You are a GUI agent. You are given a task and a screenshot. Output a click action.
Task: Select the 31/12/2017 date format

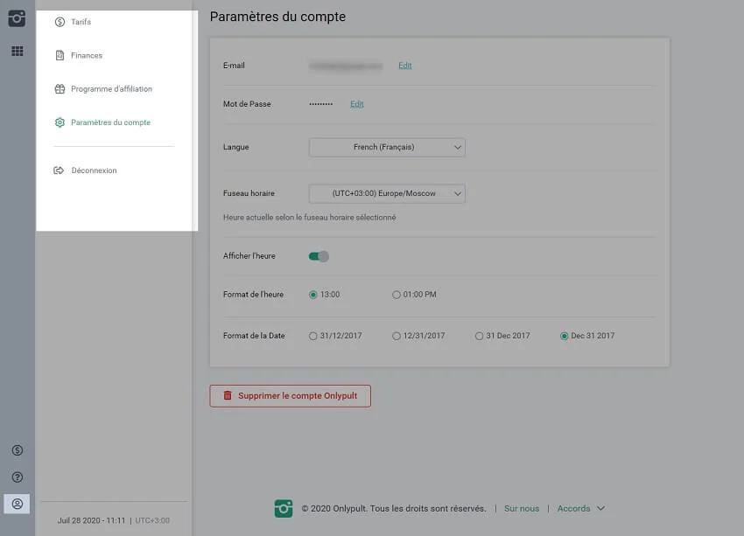313,336
